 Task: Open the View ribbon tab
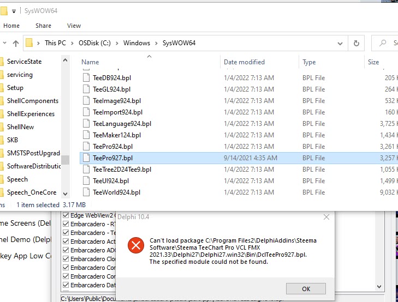[x=74, y=26]
